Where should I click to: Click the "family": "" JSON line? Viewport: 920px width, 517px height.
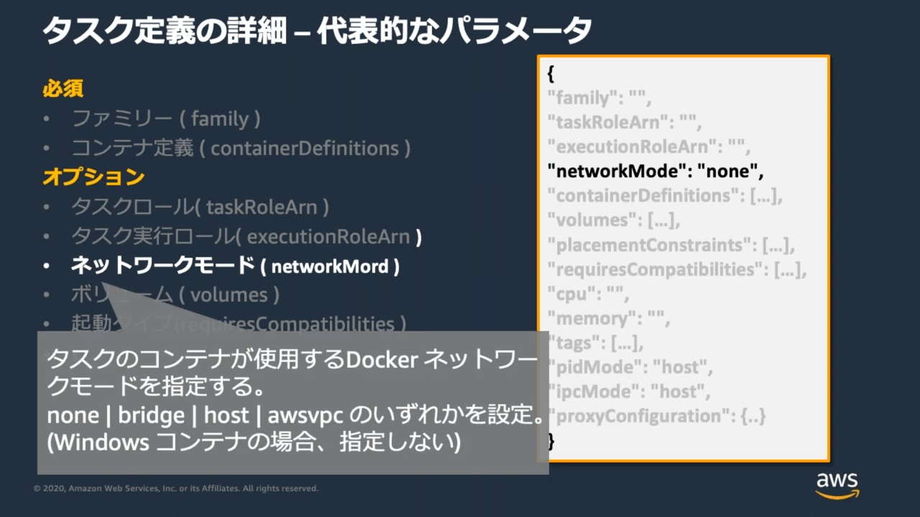point(599,98)
